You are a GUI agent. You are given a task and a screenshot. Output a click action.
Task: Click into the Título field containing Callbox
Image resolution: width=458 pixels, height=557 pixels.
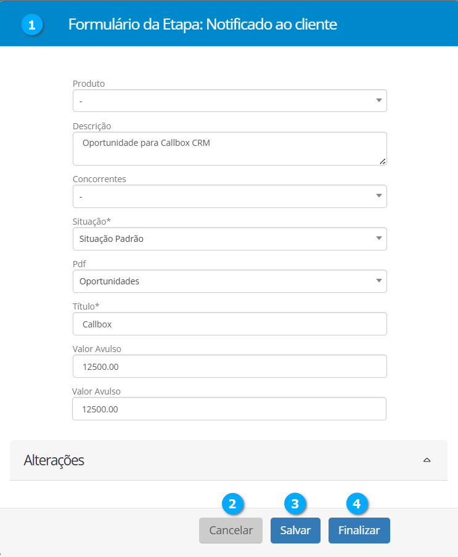pos(229,324)
